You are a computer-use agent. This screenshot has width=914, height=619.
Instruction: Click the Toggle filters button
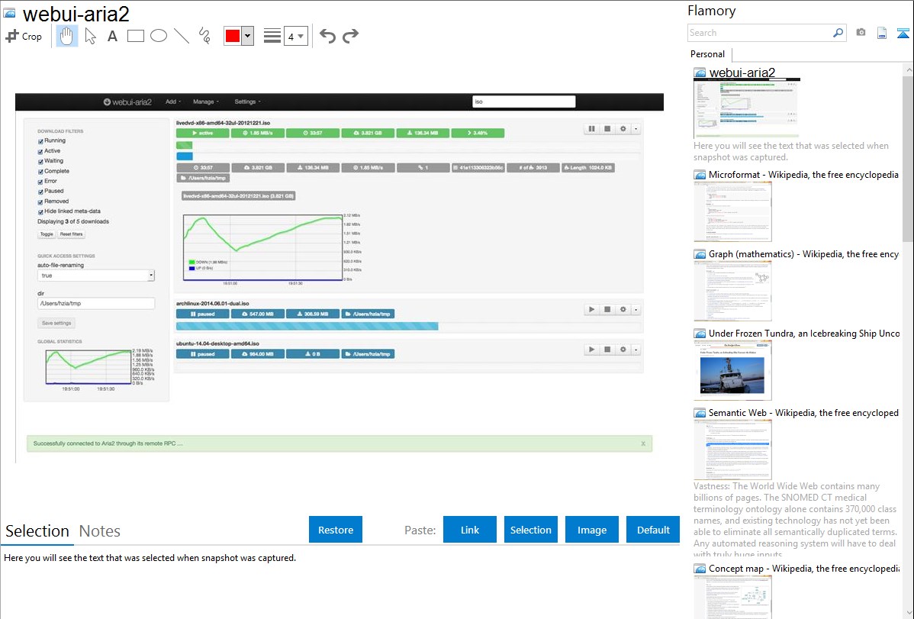point(47,234)
